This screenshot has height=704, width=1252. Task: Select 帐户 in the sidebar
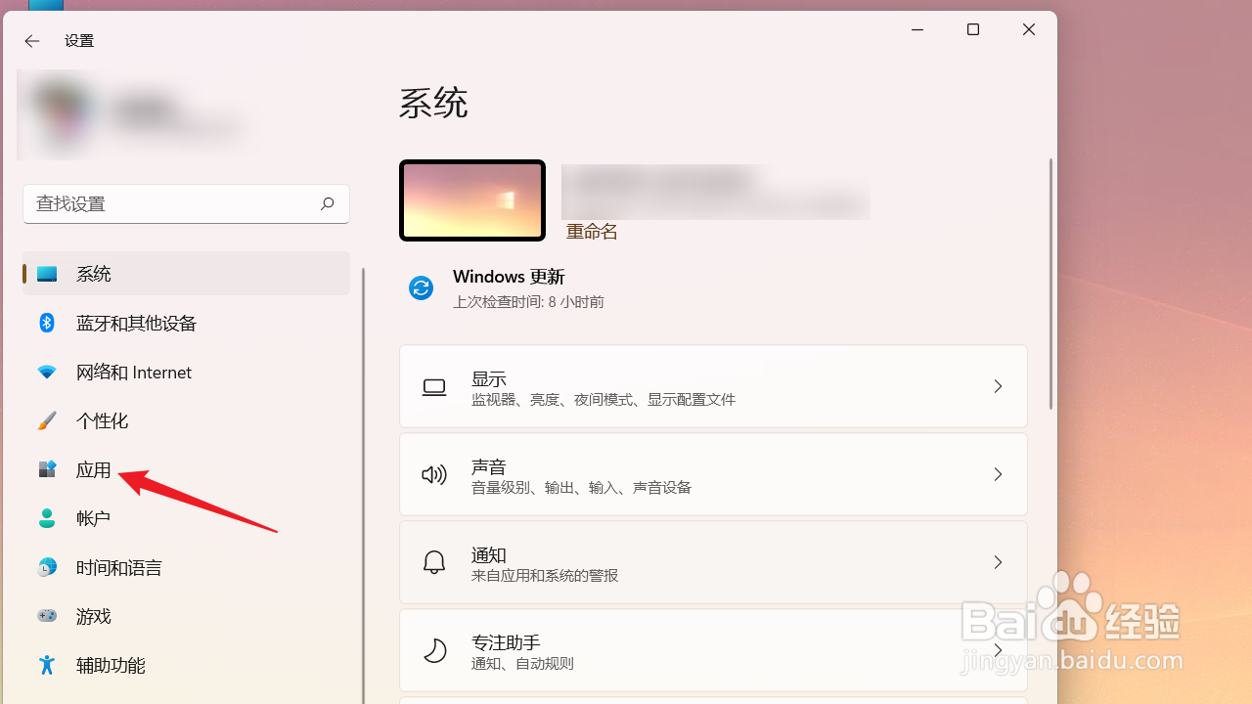(x=93, y=518)
